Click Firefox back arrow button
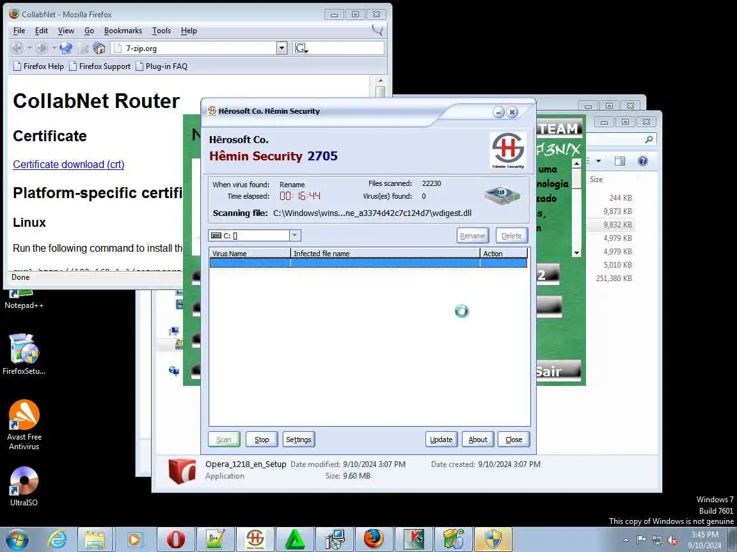This screenshot has width=737, height=552. point(17,48)
